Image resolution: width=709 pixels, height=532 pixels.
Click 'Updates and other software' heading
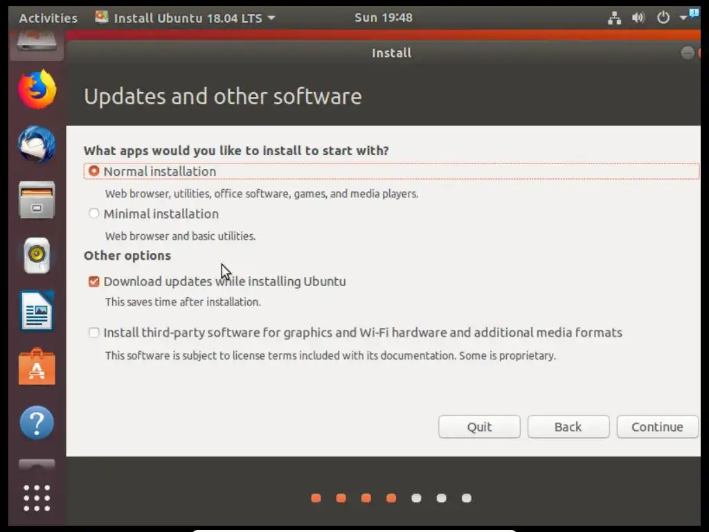point(223,96)
